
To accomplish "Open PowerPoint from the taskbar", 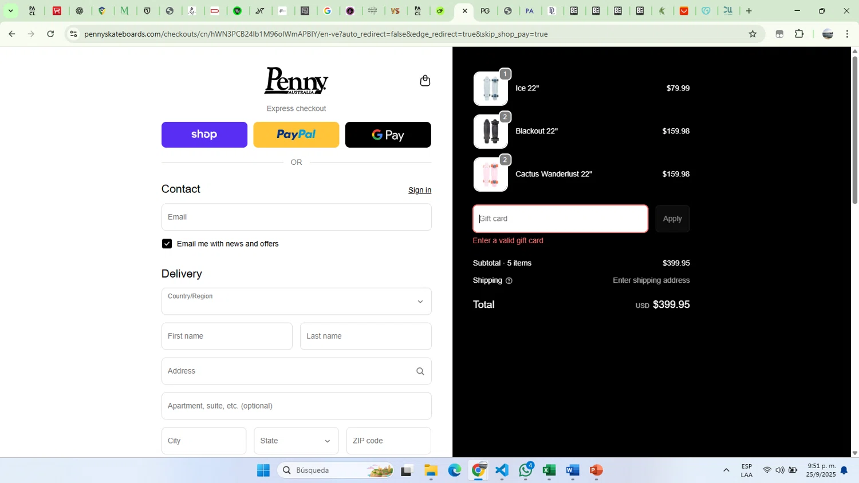I will pyautogui.click(x=596, y=470).
